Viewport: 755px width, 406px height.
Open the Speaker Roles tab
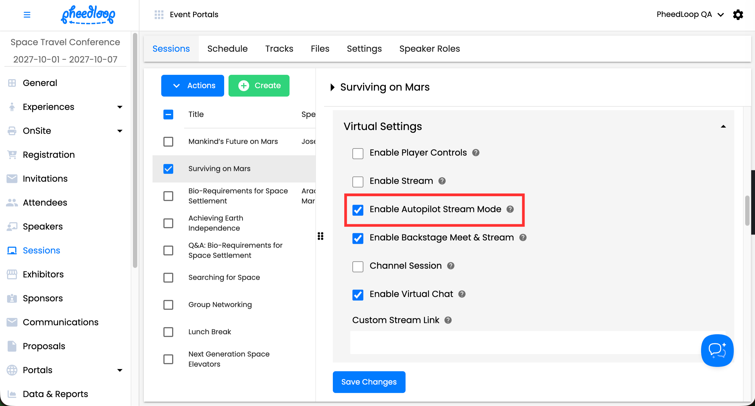coord(429,49)
